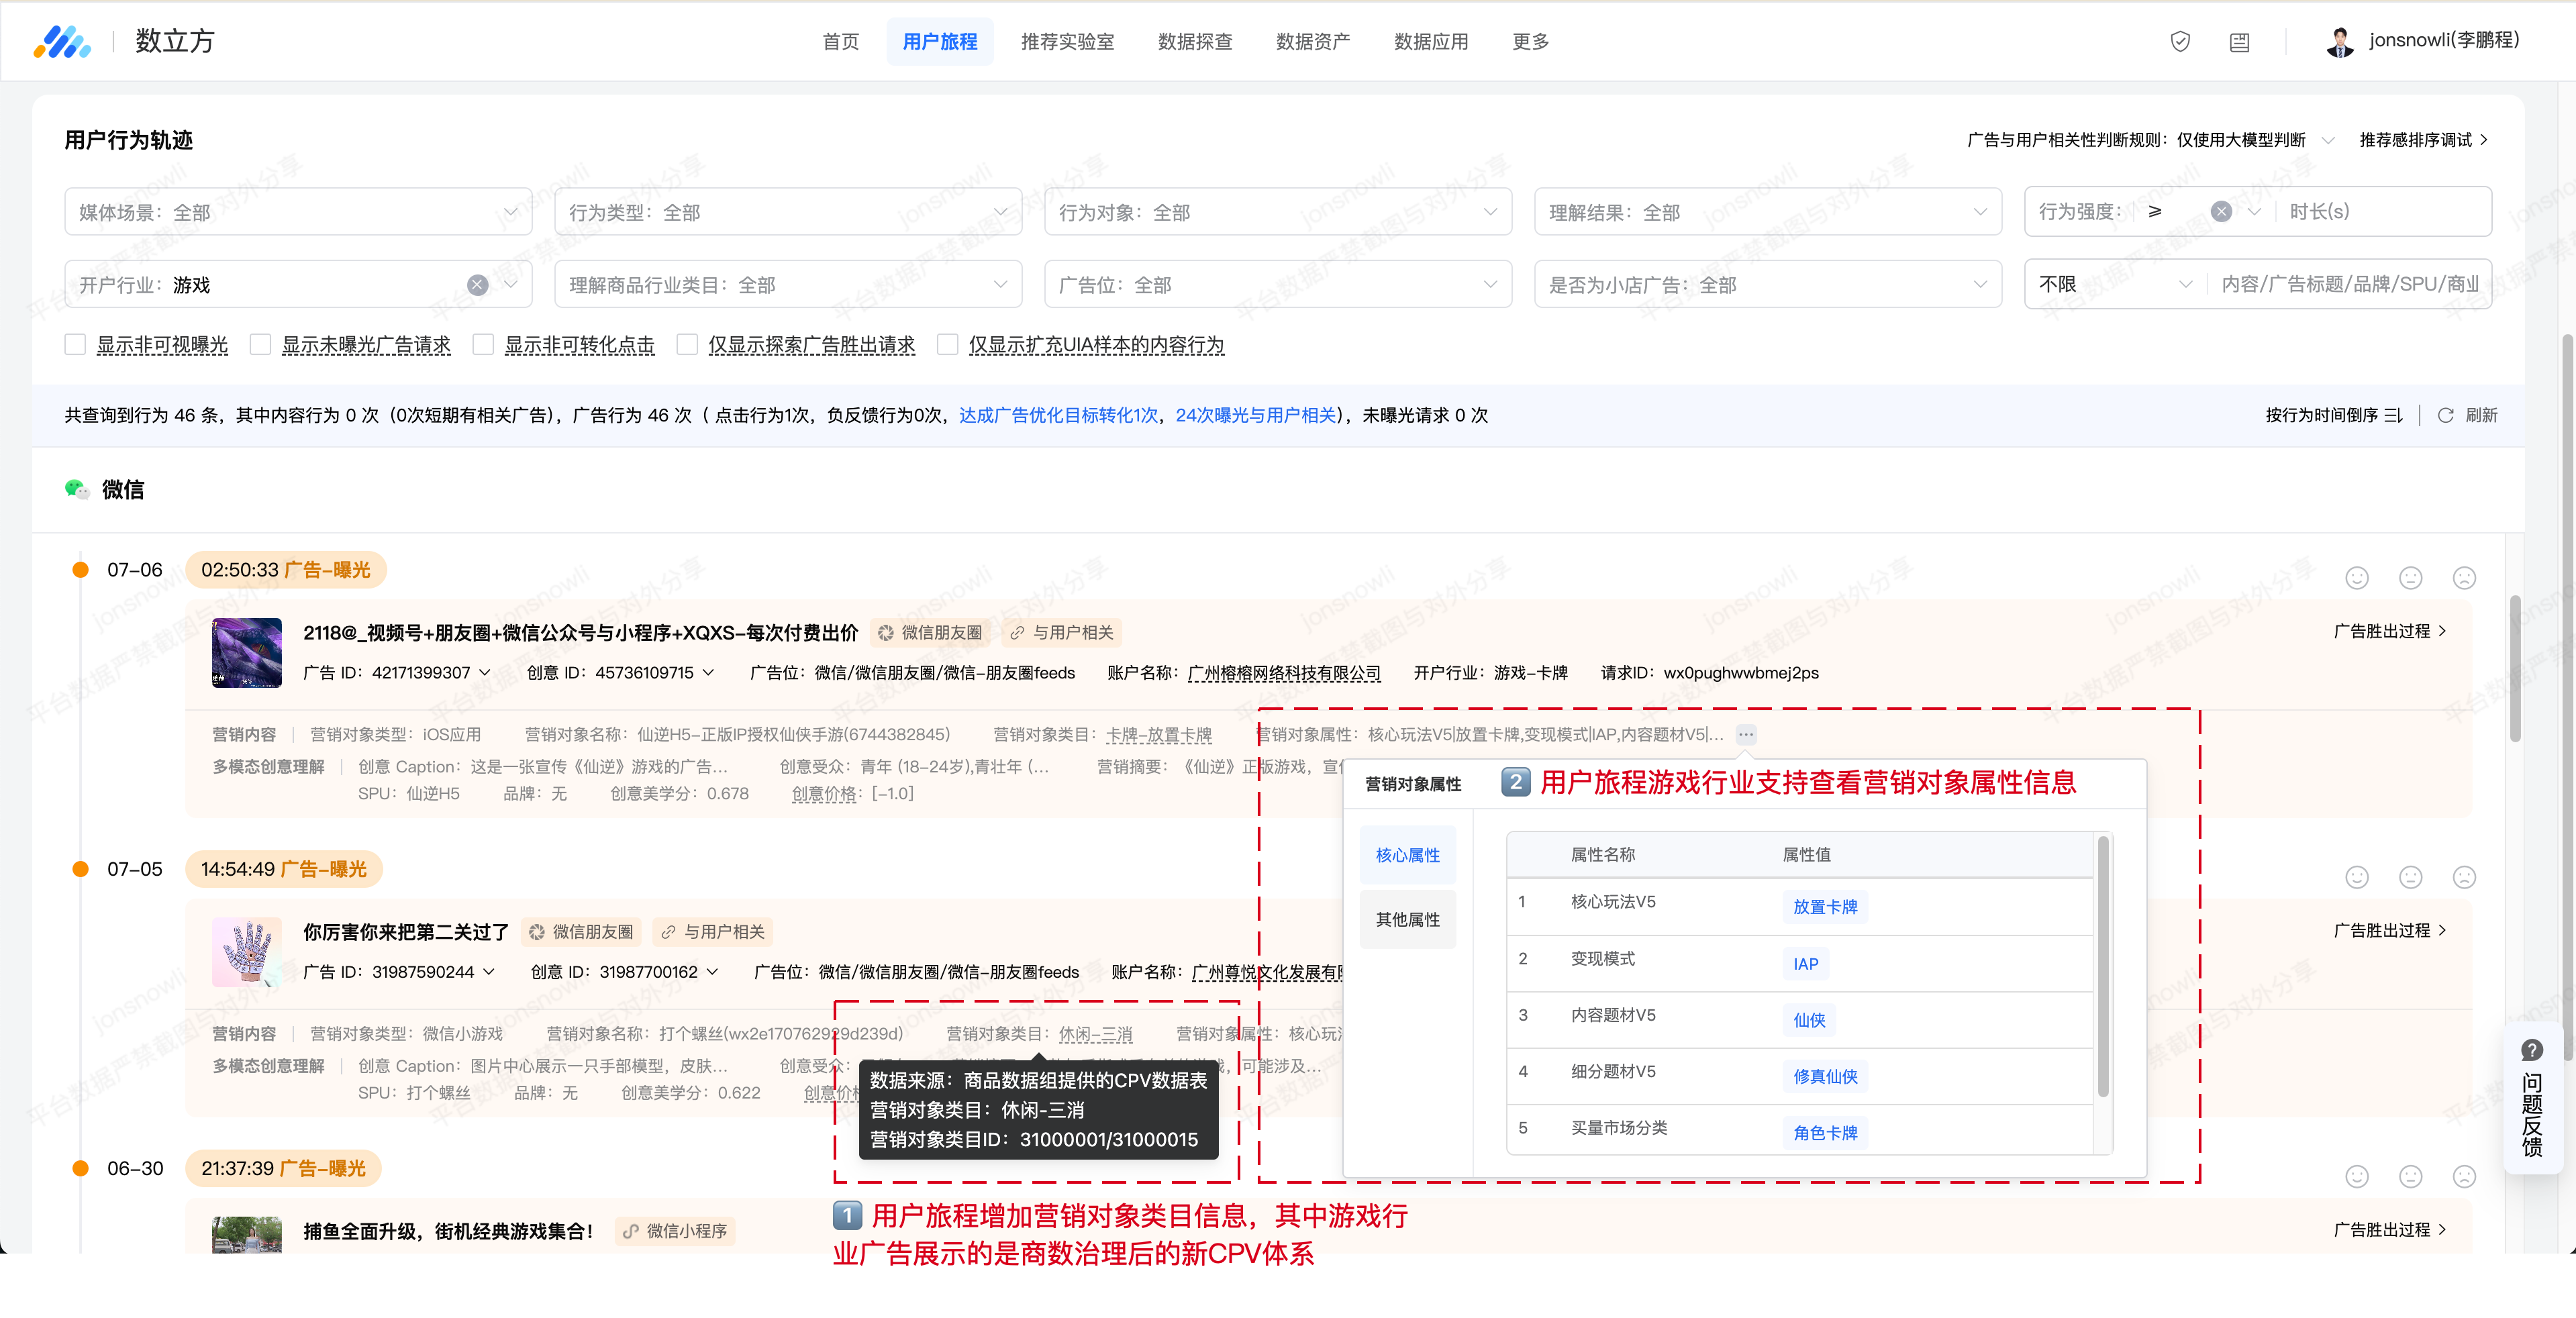
Task: Click the shield icon in top bar
Action: coord(2180,41)
